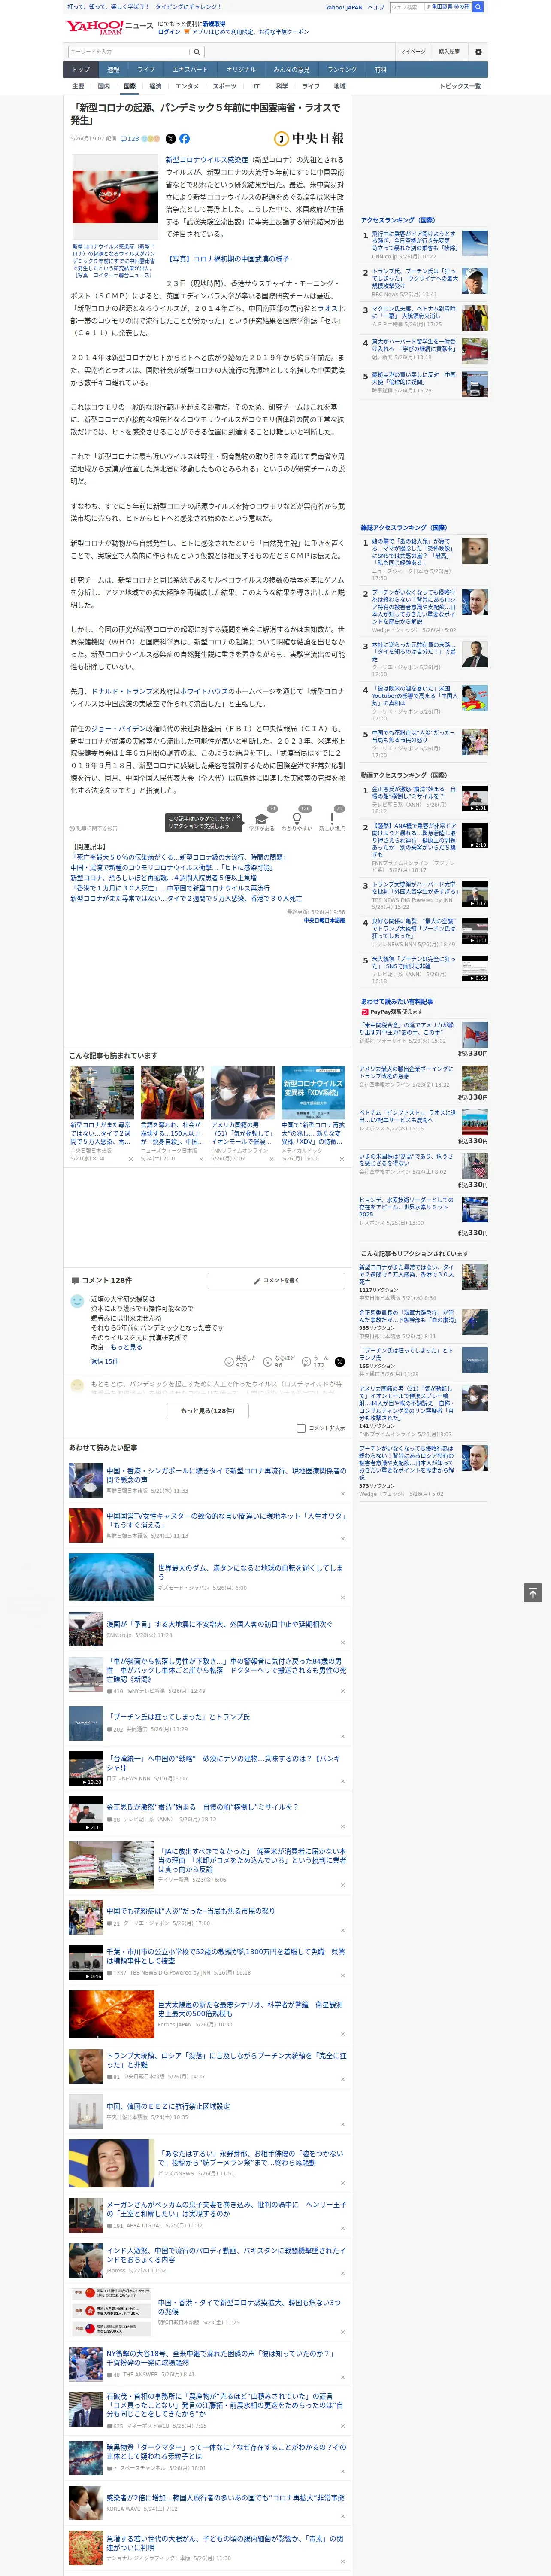Open the スポーツ sub-category

[x=225, y=86]
